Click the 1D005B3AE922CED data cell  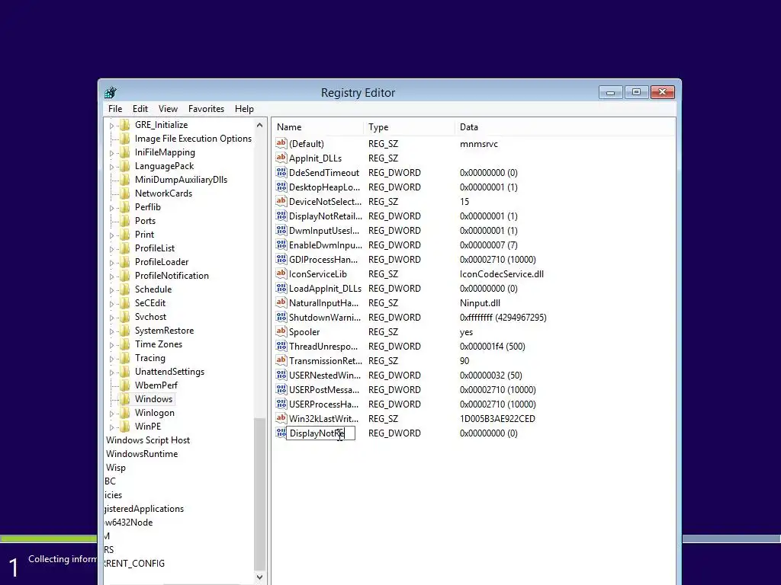[497, 419]
